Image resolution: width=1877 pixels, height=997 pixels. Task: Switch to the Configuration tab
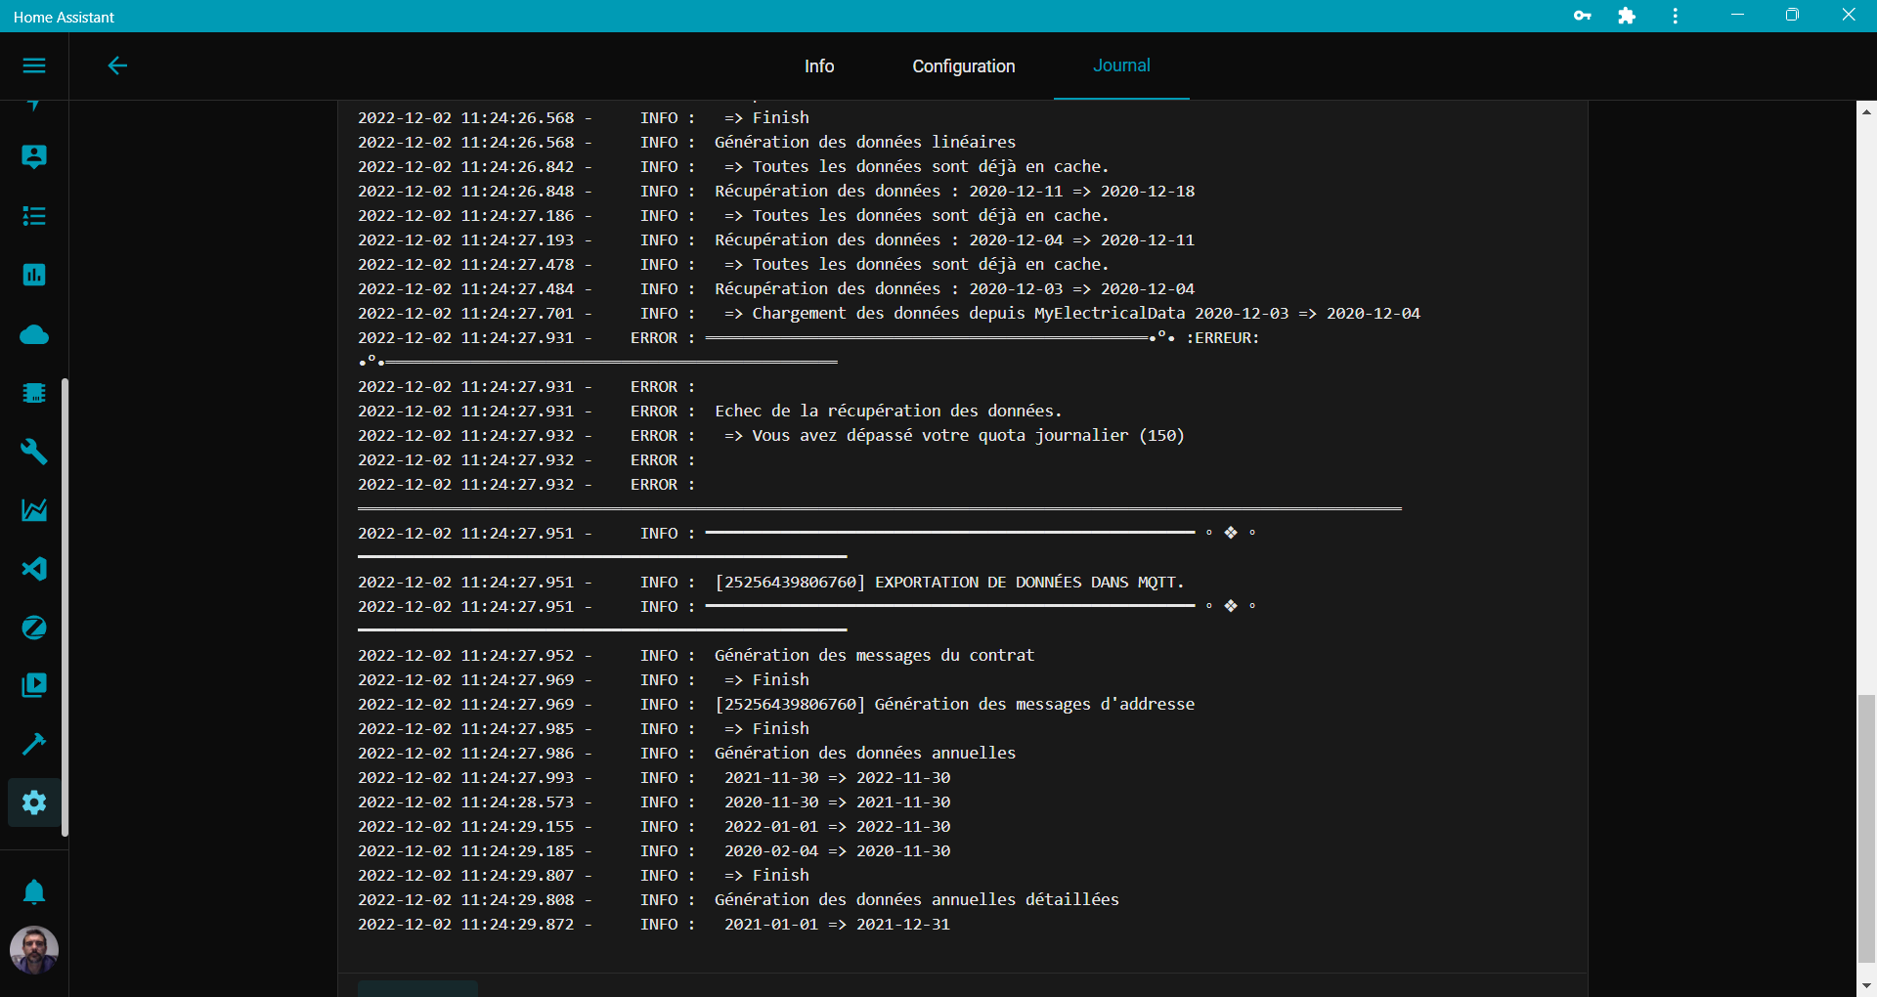(963, 66)
